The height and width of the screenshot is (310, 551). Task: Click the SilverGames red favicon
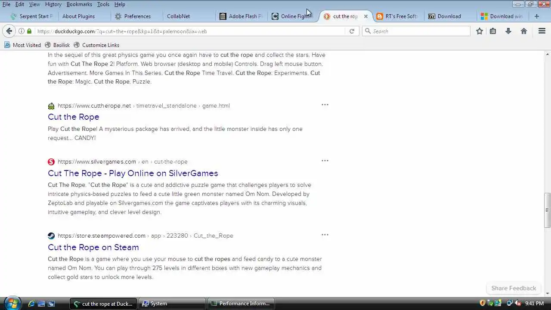click(x=51, y=162)
